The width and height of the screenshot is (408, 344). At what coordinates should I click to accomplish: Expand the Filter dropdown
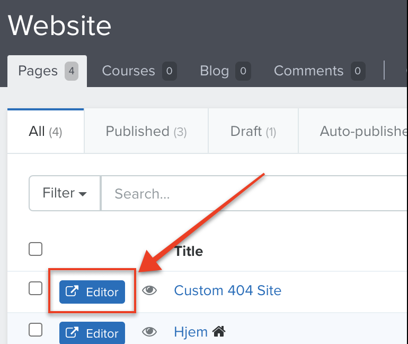pos(65,193)
